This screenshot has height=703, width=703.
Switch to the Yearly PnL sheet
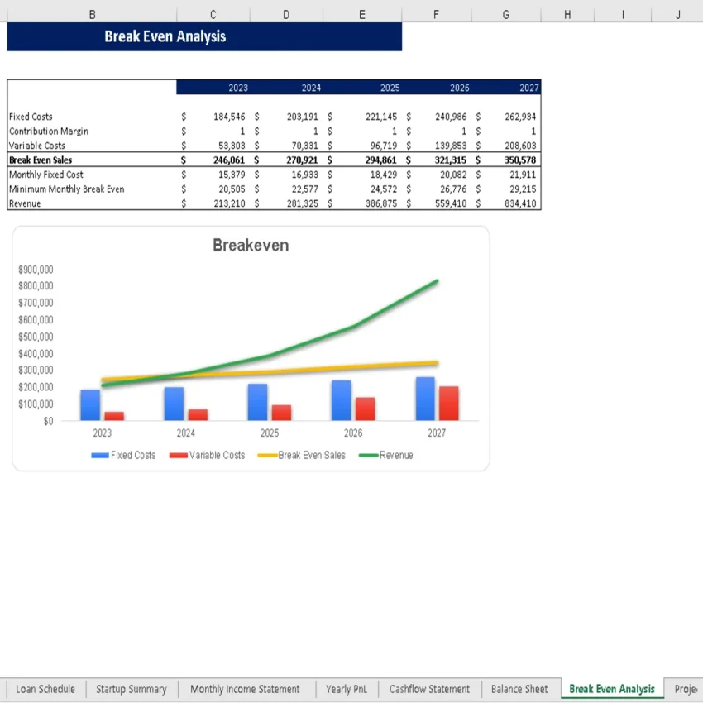(x=346, y=689)
